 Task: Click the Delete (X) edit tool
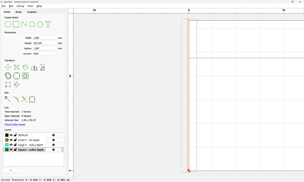24,99
